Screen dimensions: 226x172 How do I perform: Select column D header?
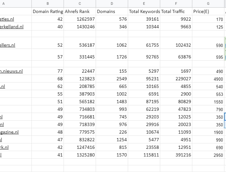(x=112, y=3)
